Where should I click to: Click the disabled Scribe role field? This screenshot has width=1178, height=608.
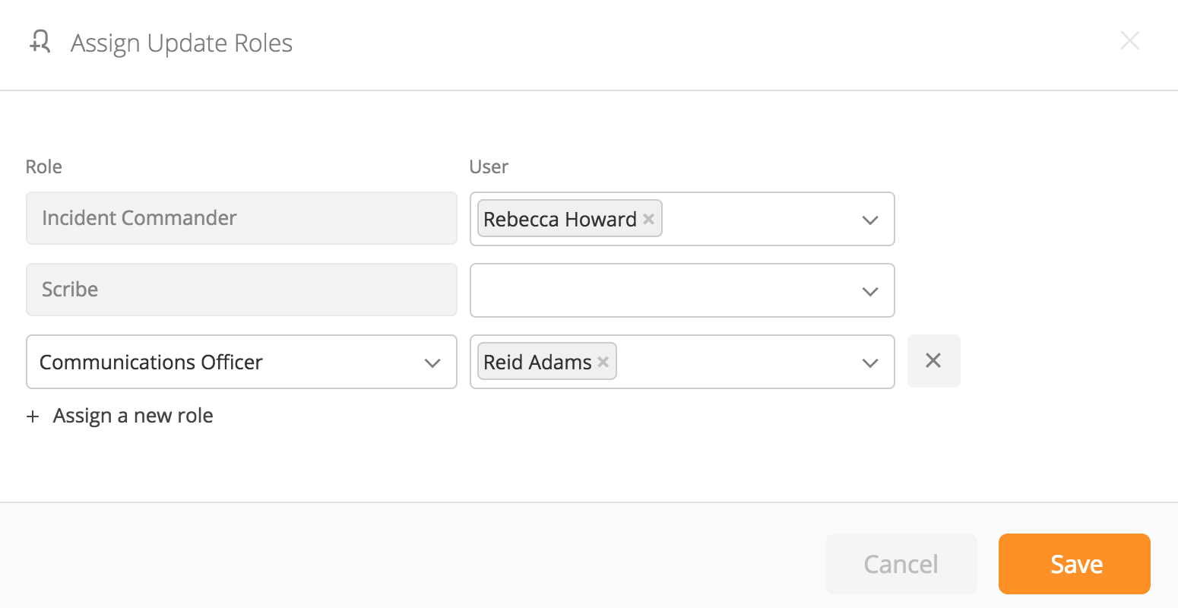pos(241,290)
